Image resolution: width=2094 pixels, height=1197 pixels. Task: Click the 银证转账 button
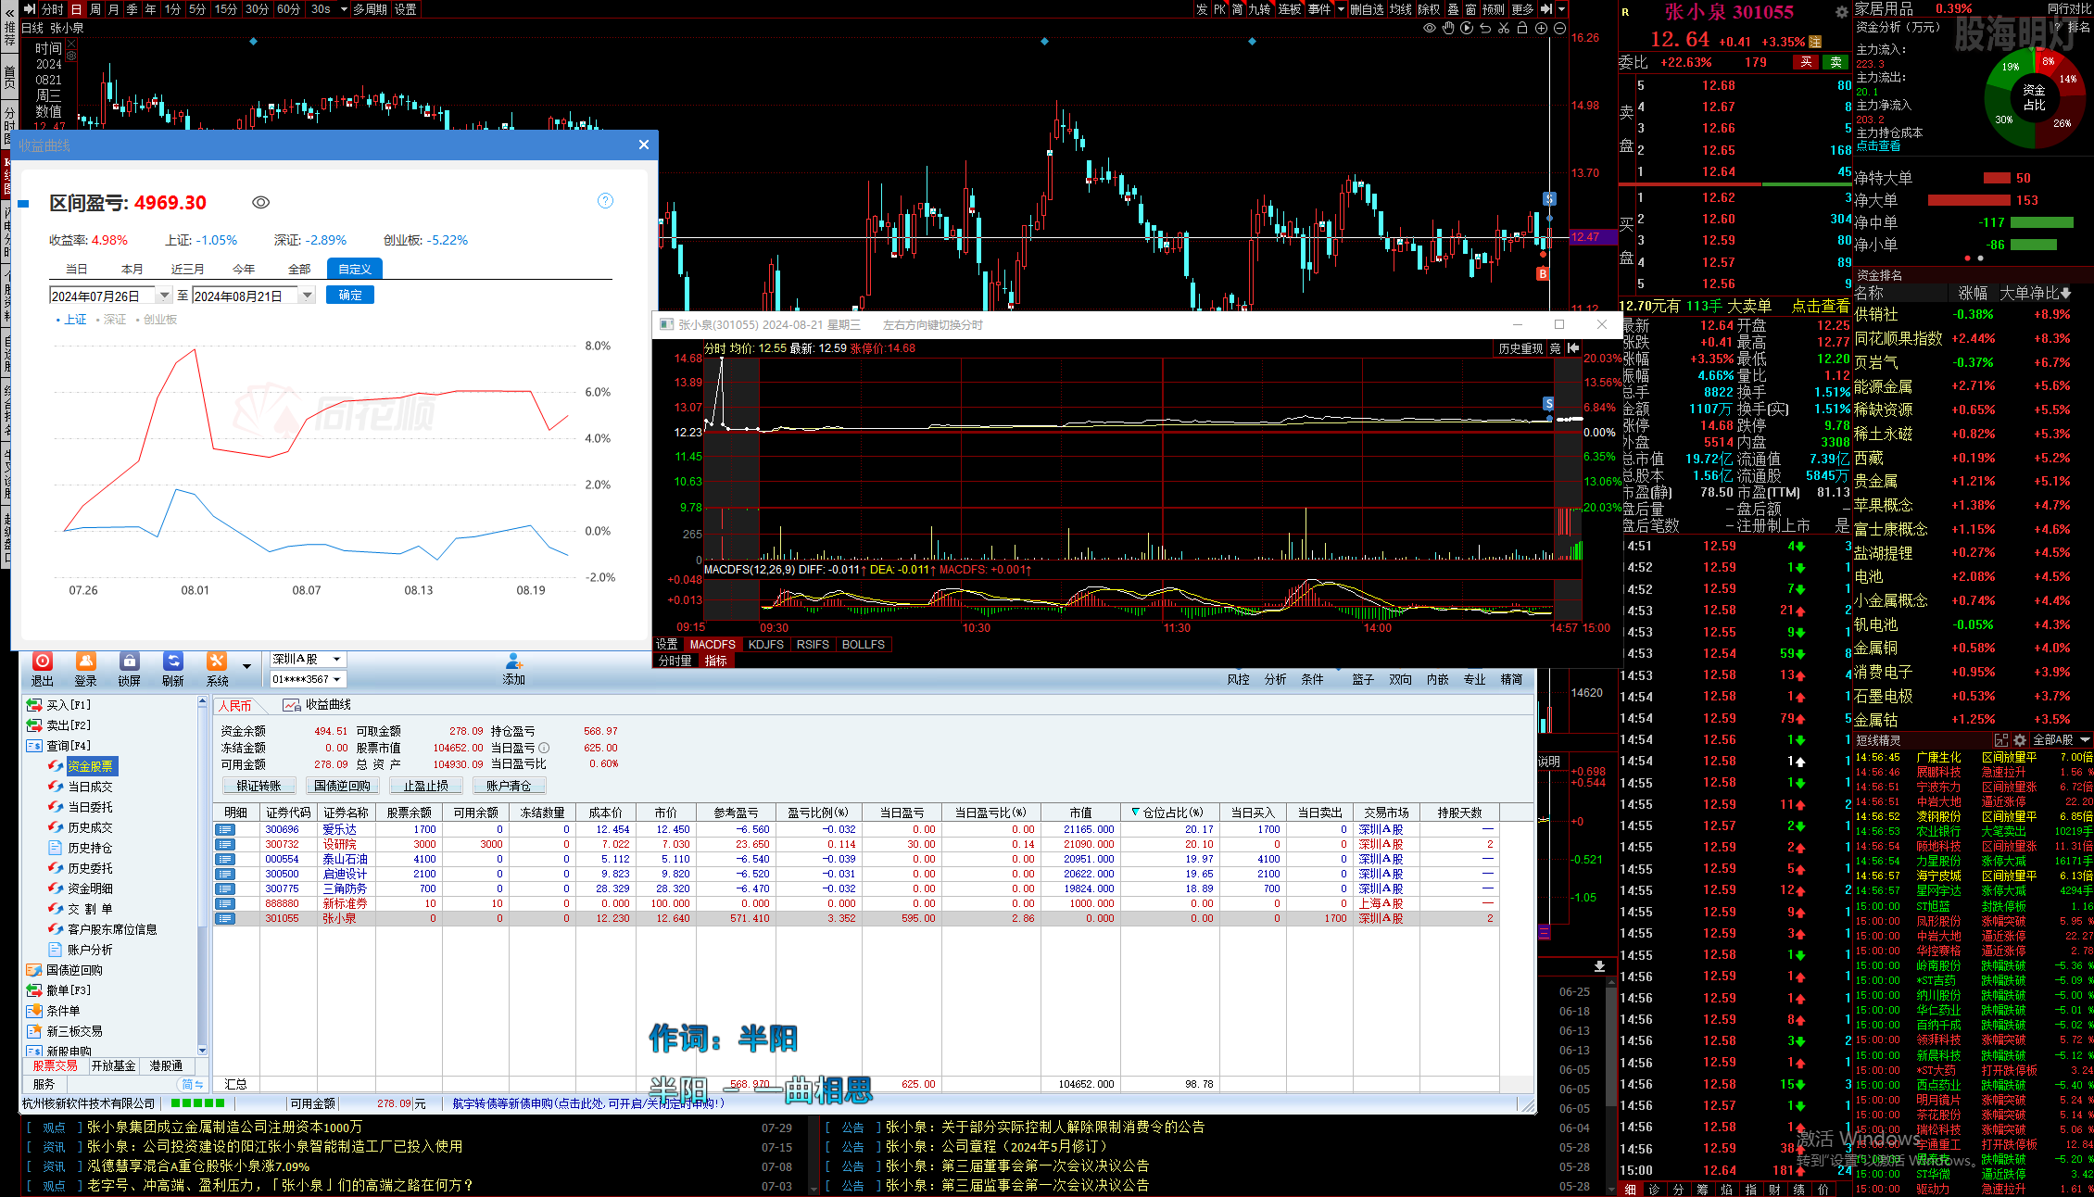coord(259,786)
